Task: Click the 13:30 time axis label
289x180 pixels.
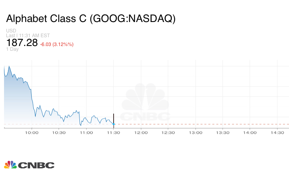Action: tap(223, 132)
